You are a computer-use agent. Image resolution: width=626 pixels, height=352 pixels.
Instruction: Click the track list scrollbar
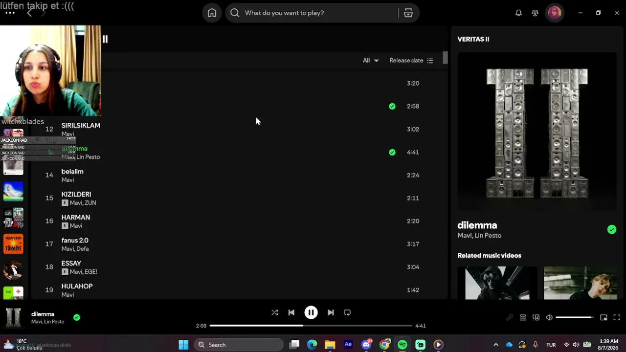pos(445,58)
